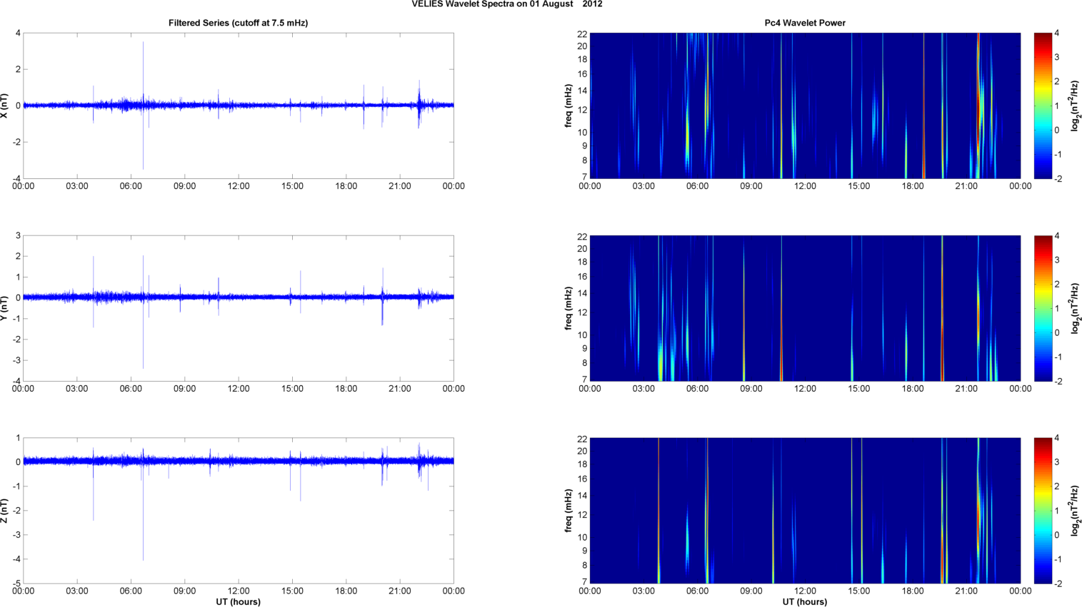The height and width of the screenshot is (607, 1082).
Task: Click the 0 tick on the middle colorbar
Action: (1057, 332)
